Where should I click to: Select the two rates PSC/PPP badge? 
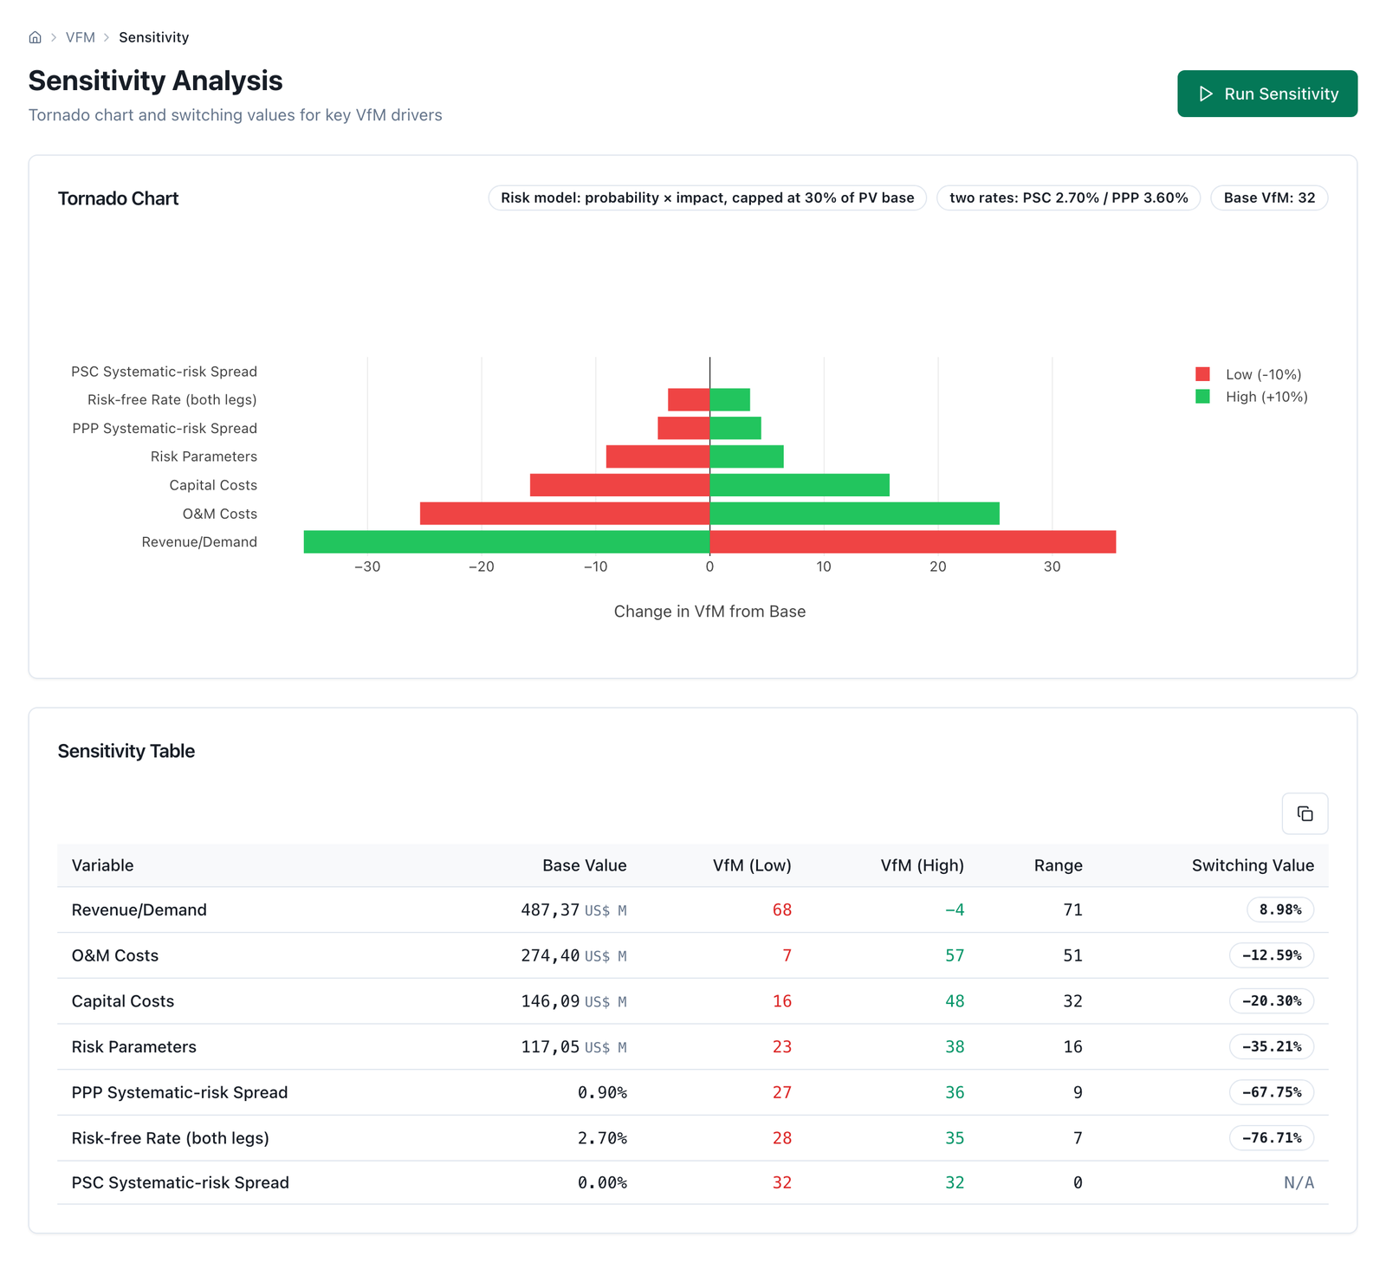pos(1069,197)
